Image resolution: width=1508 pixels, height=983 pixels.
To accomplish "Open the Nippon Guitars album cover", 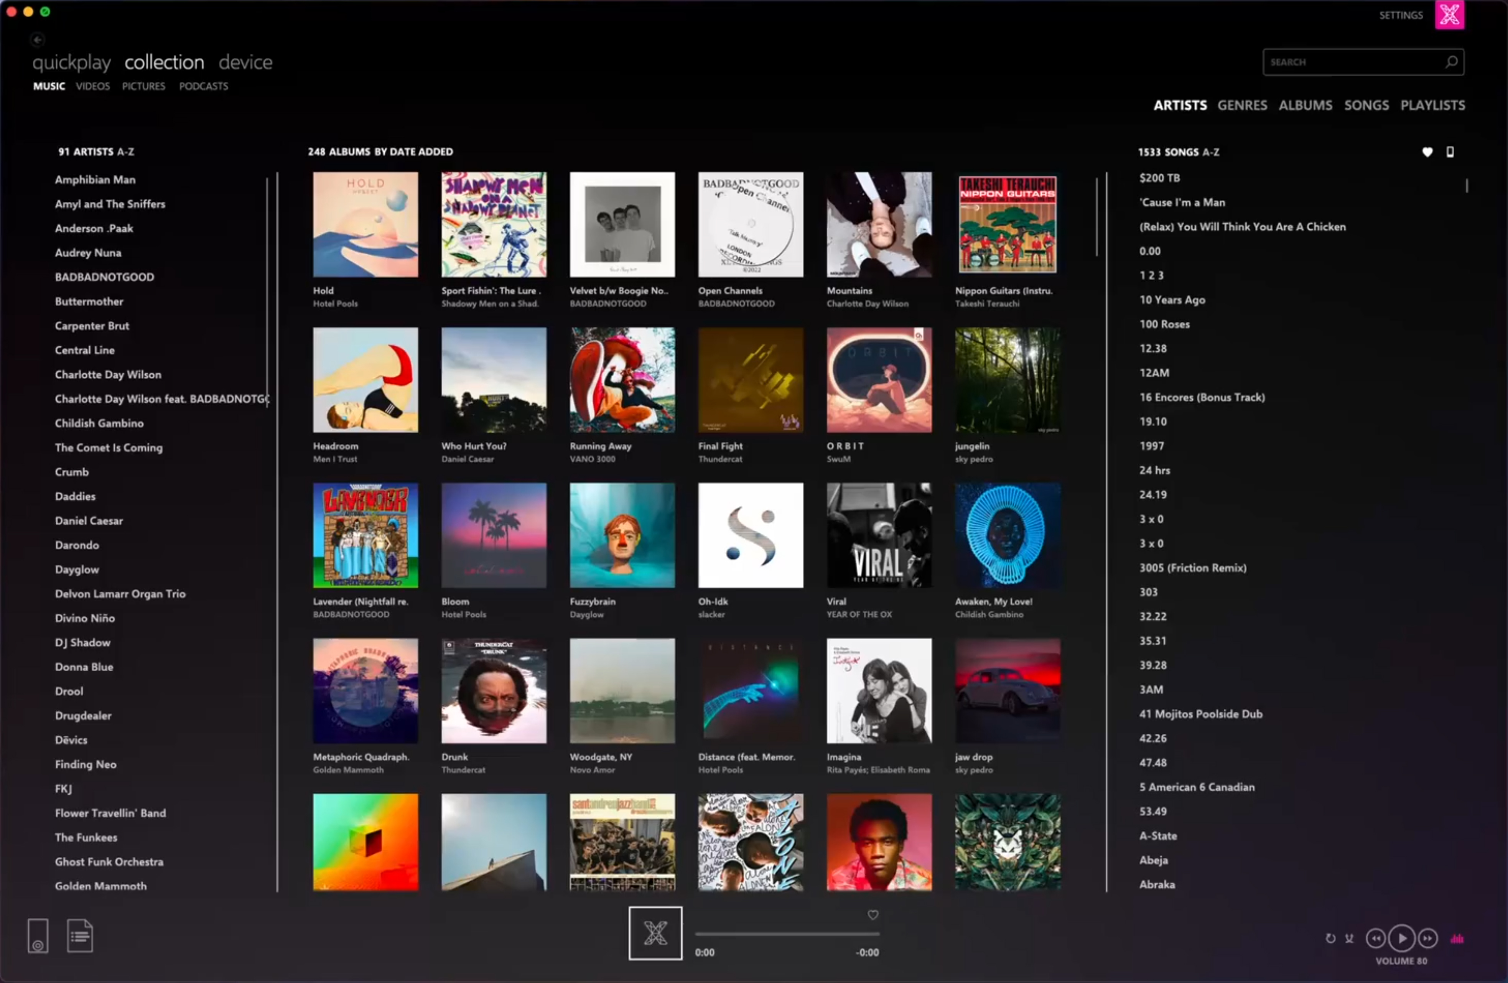I will [x=1008, y=224].
